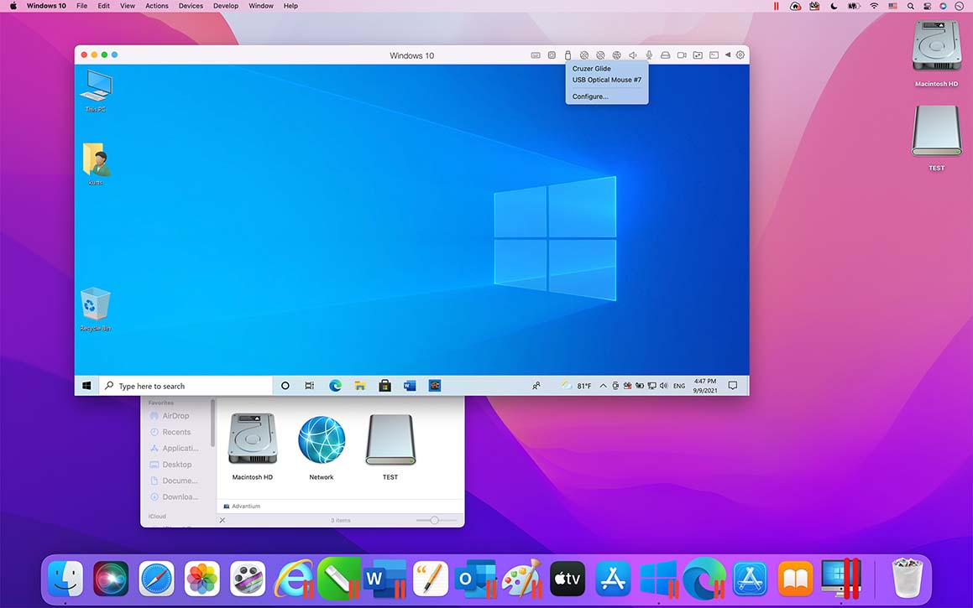
Task: Click the microphone icon in Parallels toolbar
Action: point(648,55)
